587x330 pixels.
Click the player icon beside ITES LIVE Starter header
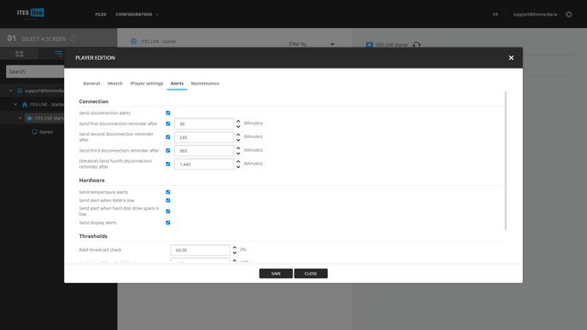click(x=369, y=45)
